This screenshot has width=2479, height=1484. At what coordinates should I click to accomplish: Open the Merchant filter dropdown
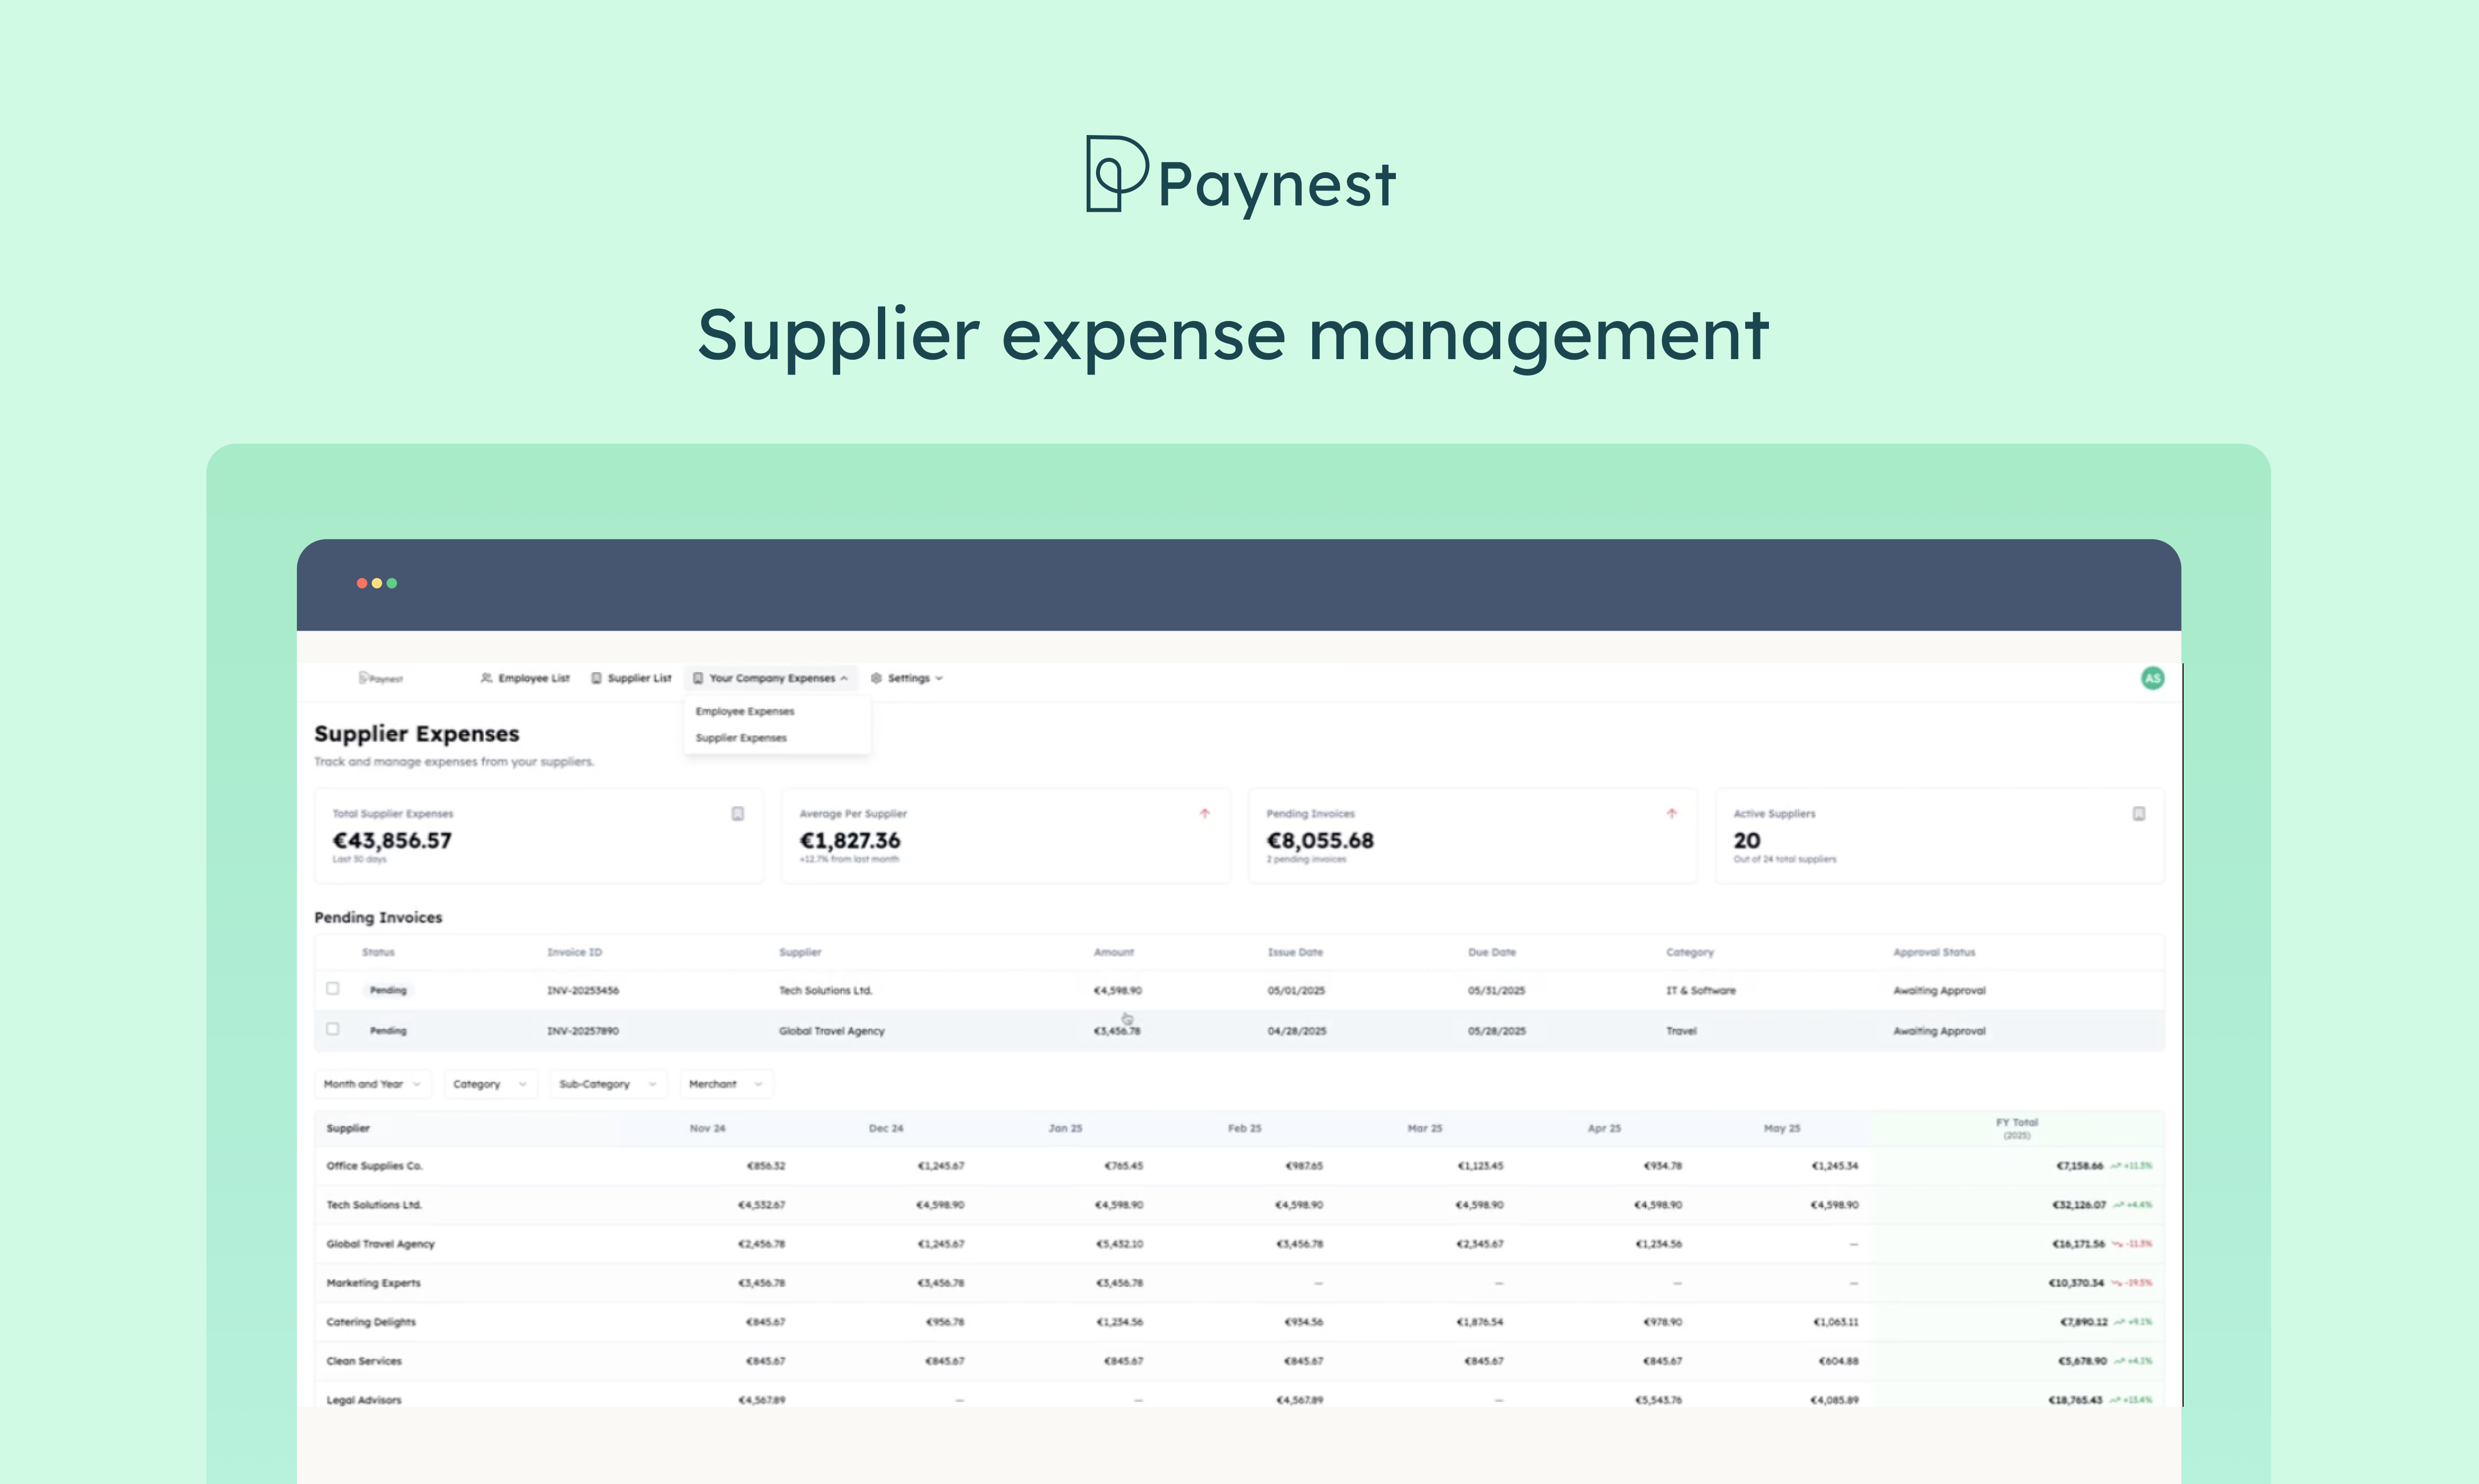(725, 1084)
